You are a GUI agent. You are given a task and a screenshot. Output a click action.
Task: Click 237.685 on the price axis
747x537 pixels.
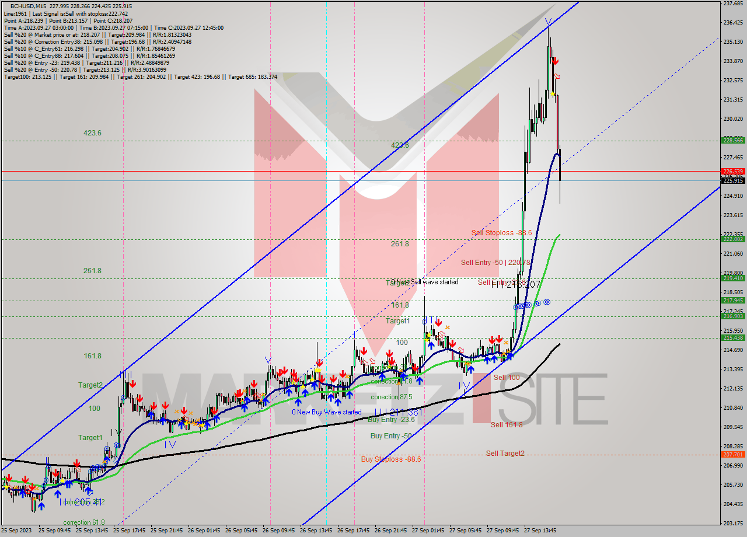tap(733, 4)
